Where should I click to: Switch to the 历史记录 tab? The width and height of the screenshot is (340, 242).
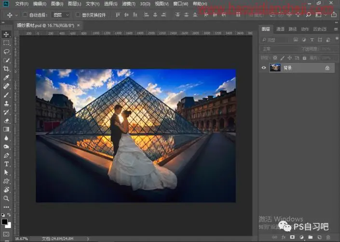(x=320, y=29)
